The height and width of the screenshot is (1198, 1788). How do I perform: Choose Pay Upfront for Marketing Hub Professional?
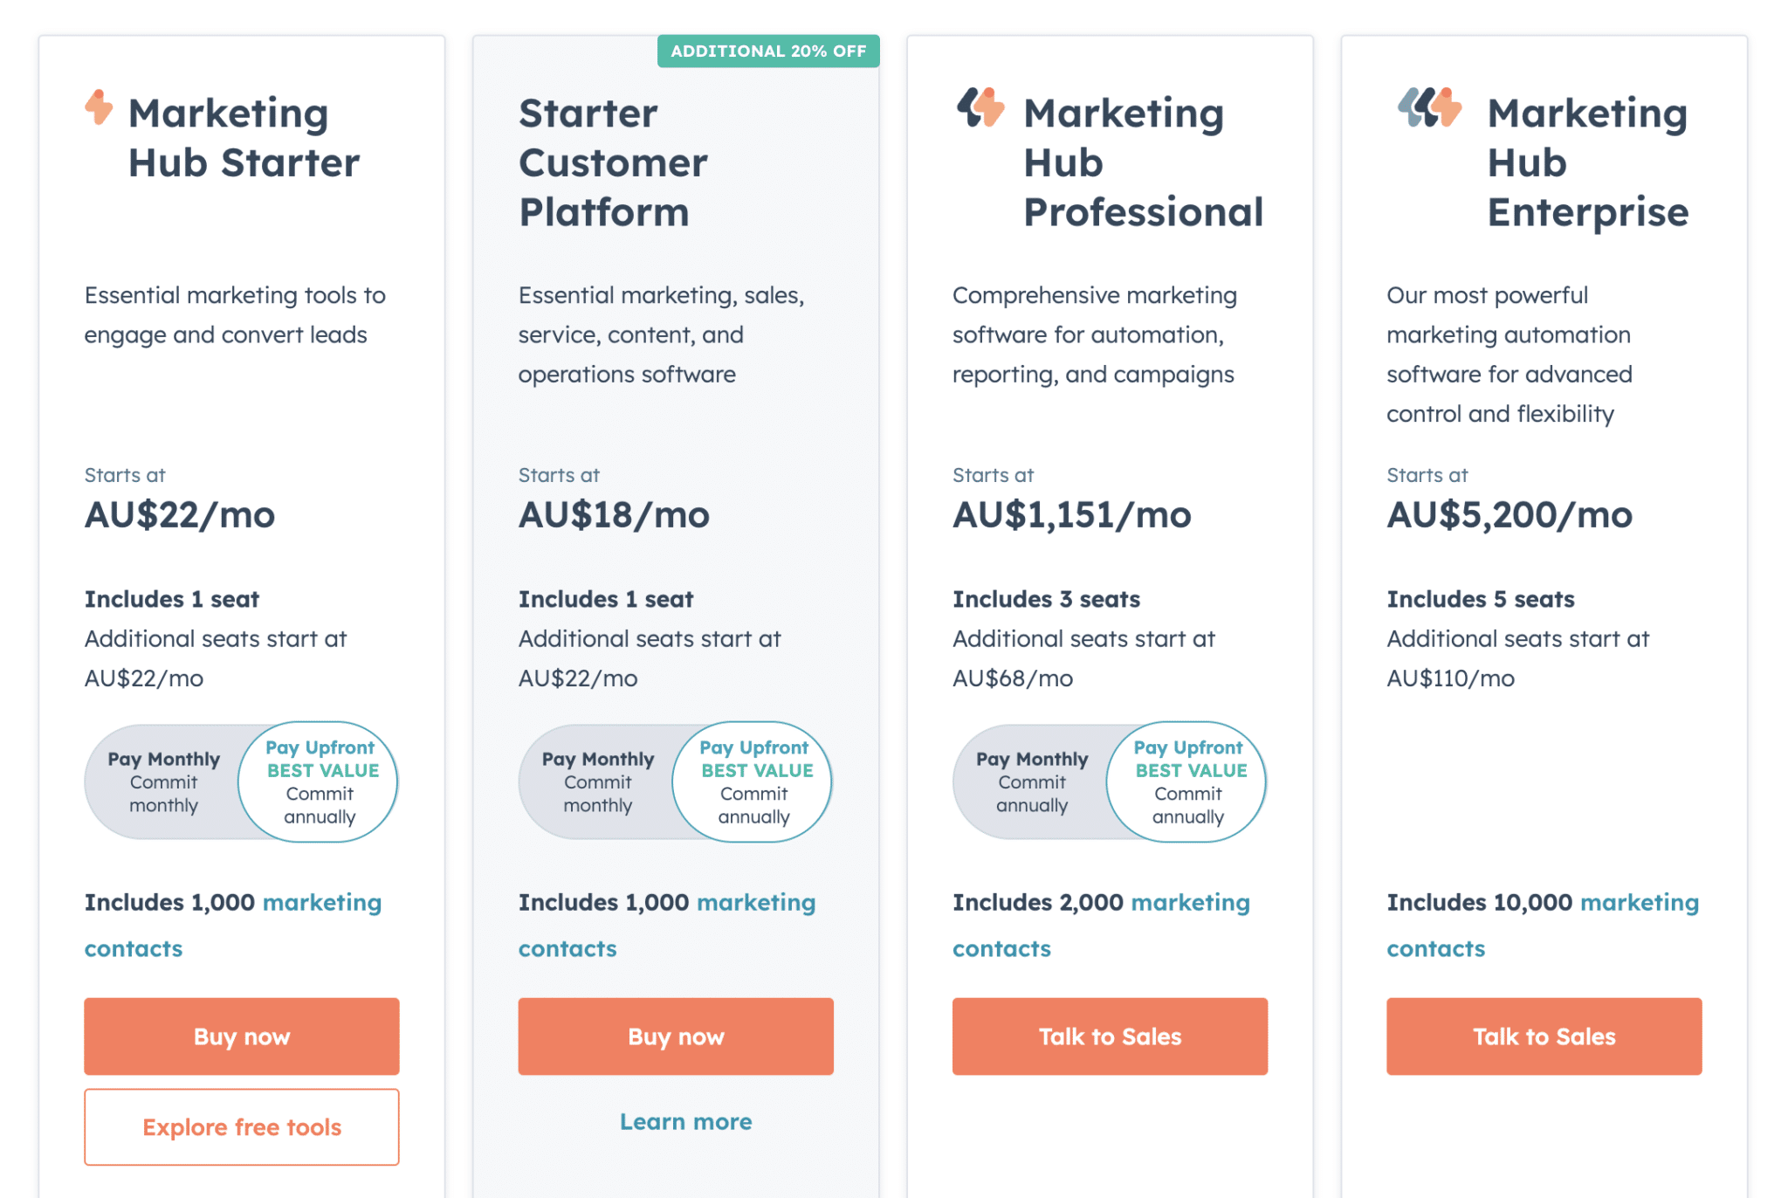tap(1186, 781)
